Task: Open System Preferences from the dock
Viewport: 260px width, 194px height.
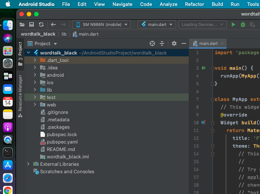Action: (x=8, y=63)
